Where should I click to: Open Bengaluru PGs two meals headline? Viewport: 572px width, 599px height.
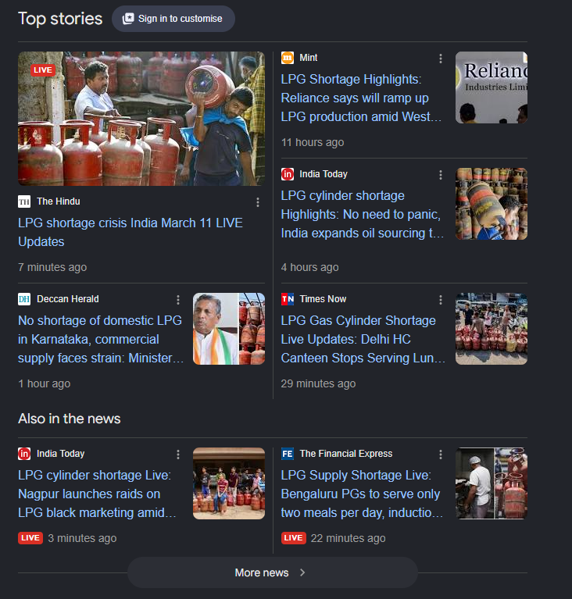363,494
